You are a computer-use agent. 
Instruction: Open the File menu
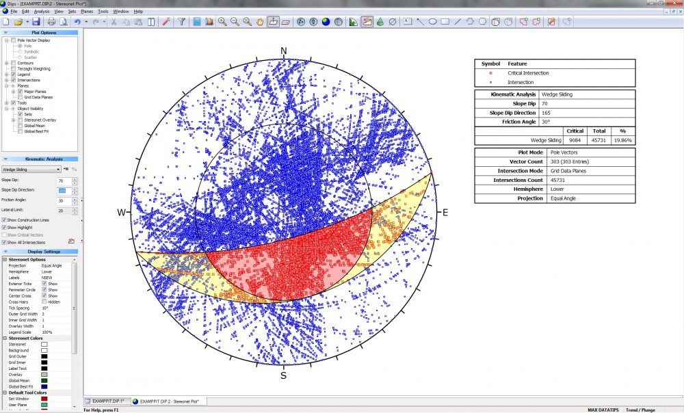[14, 12]
